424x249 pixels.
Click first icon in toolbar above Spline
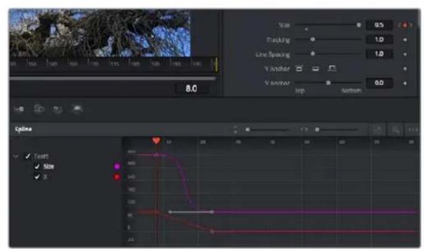19,109
